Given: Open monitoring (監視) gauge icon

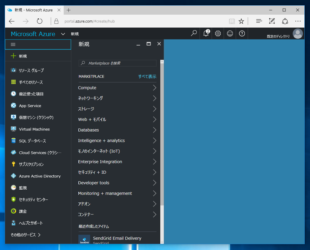Looking at the screenshot, I should (13, 188).
